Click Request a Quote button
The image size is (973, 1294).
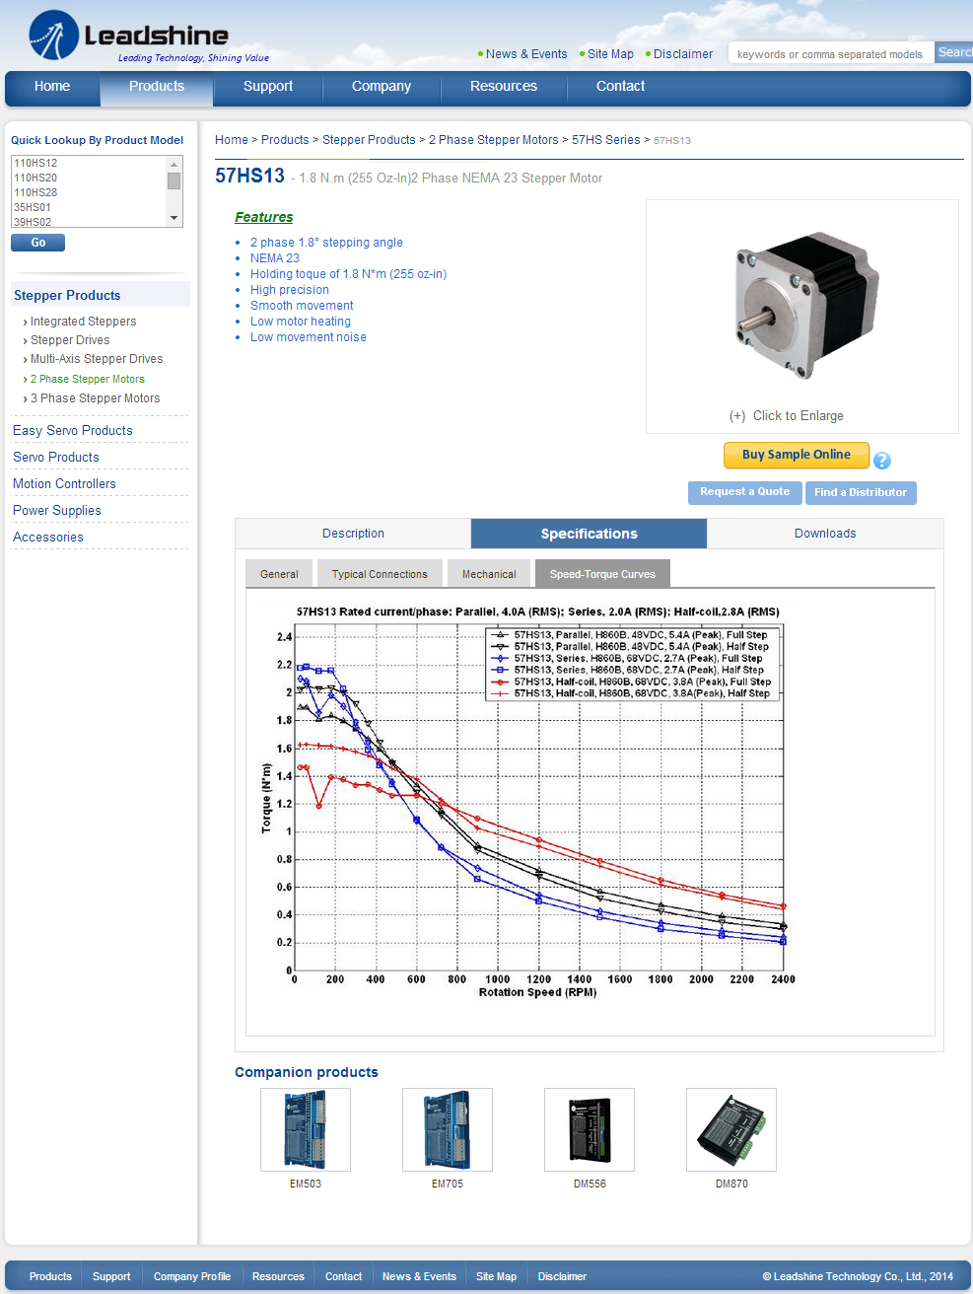tap(744, 492)
